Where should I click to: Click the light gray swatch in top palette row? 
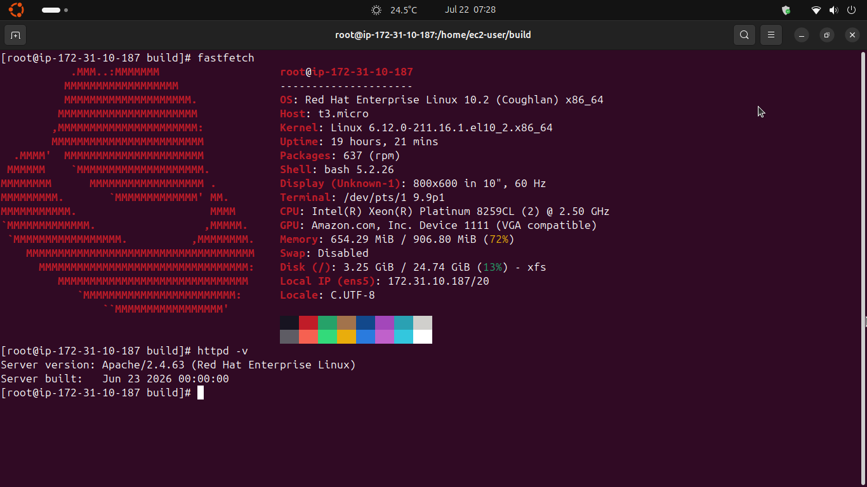coord(423,323)
